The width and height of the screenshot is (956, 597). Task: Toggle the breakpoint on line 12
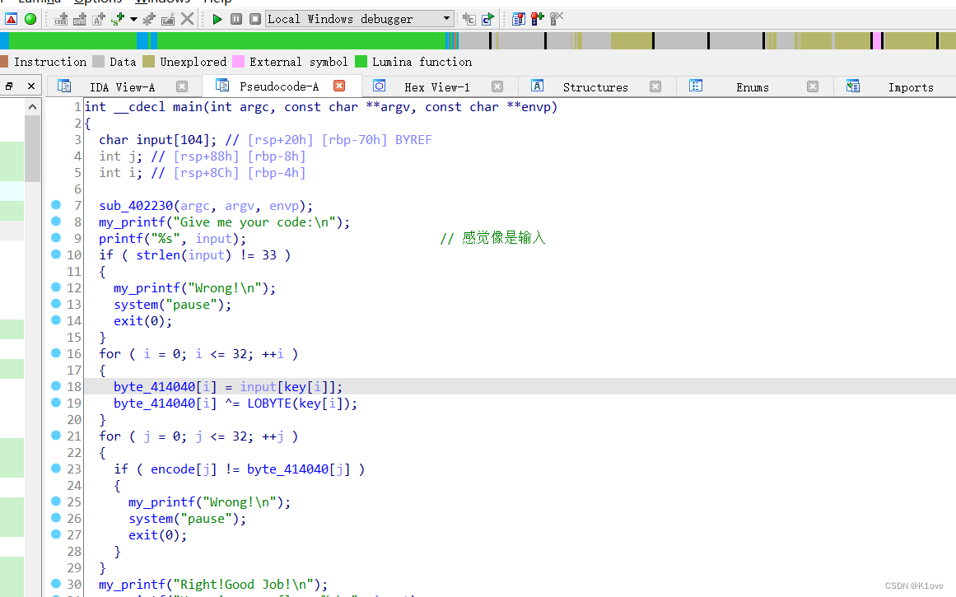(55, 287)
